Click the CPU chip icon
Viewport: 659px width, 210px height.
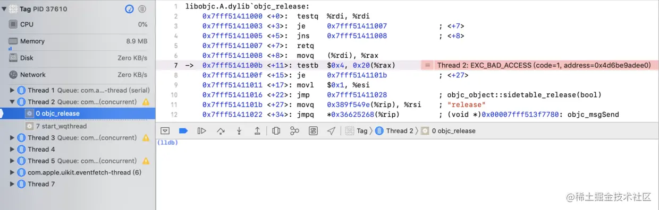[x=13, y=24]
